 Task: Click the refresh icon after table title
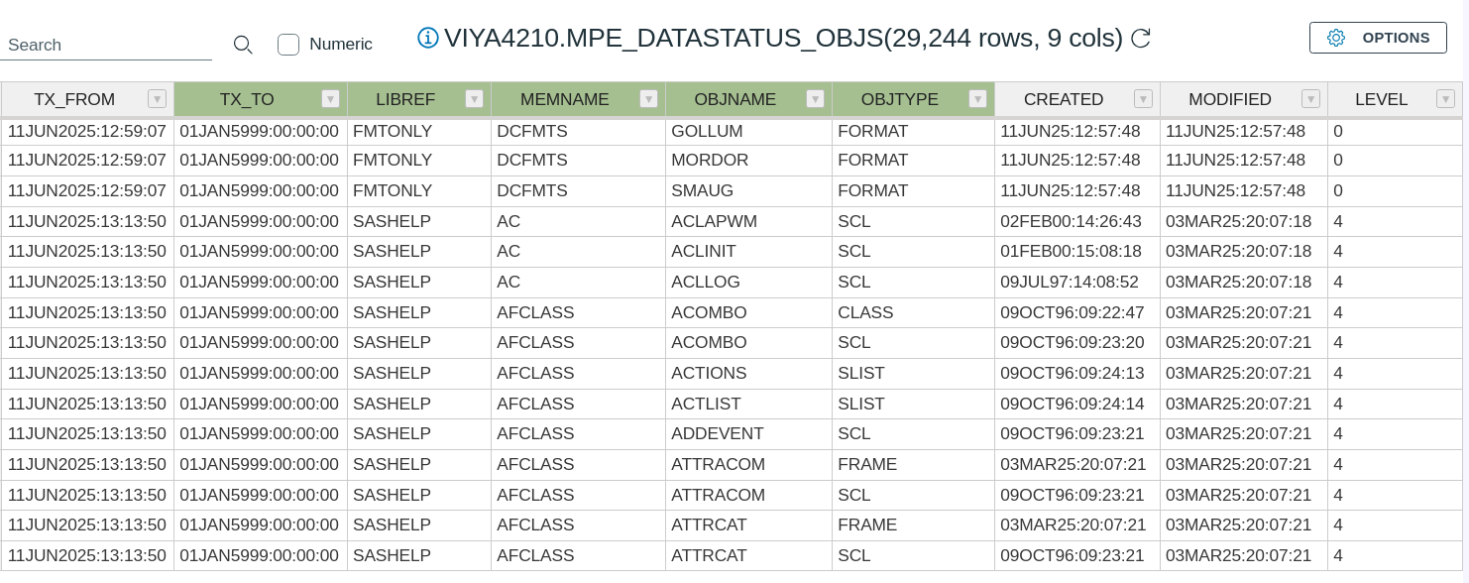1141,39
